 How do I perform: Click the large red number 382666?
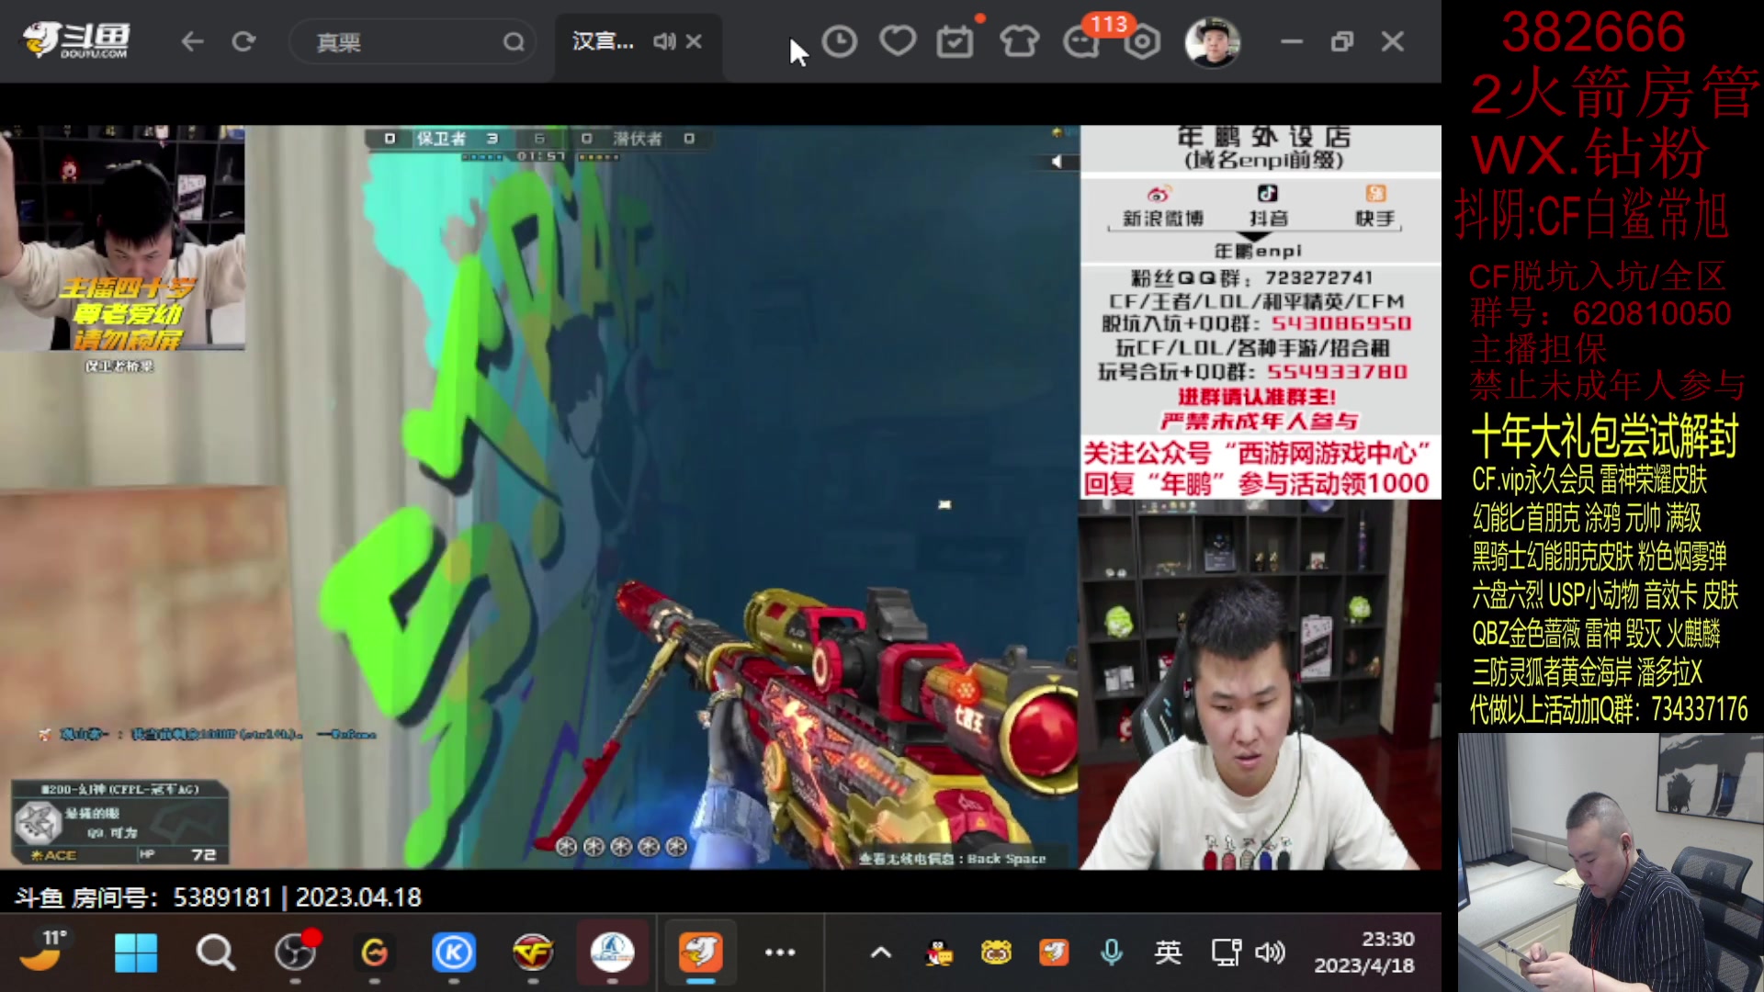[1593, 32]
